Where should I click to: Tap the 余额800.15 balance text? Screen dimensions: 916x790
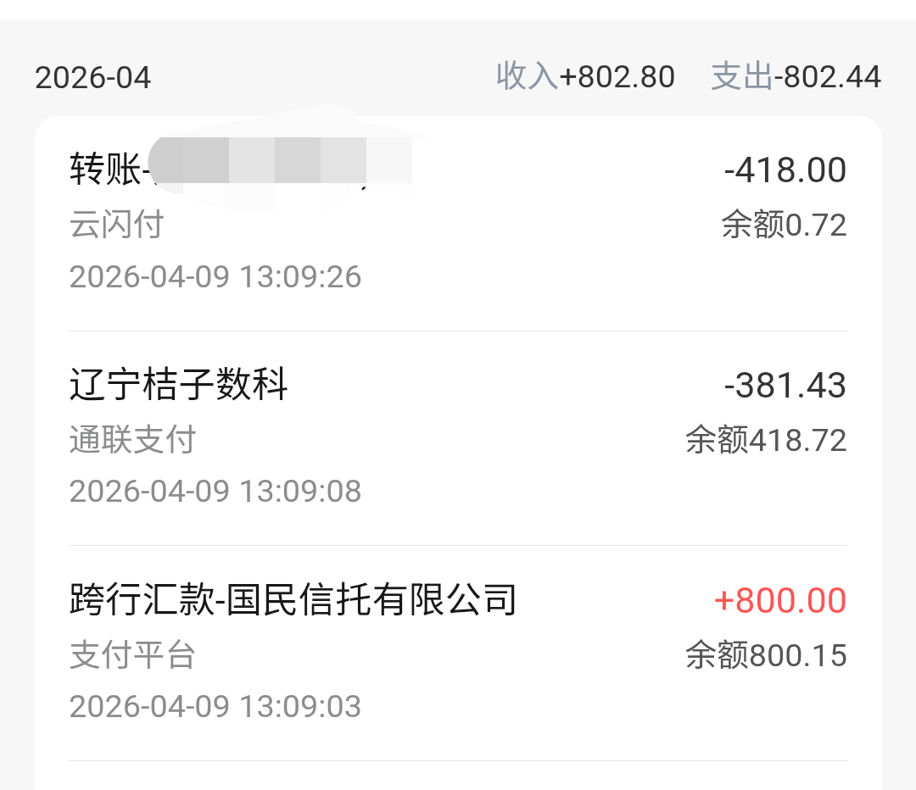pos(766,655)
